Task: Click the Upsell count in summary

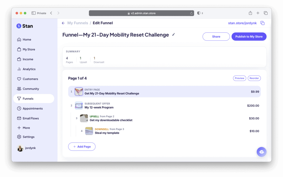Action: coord(83,60)
